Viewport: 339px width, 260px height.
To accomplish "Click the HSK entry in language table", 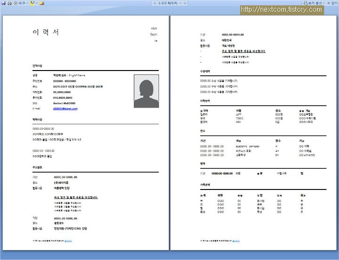I will [238, 122].
